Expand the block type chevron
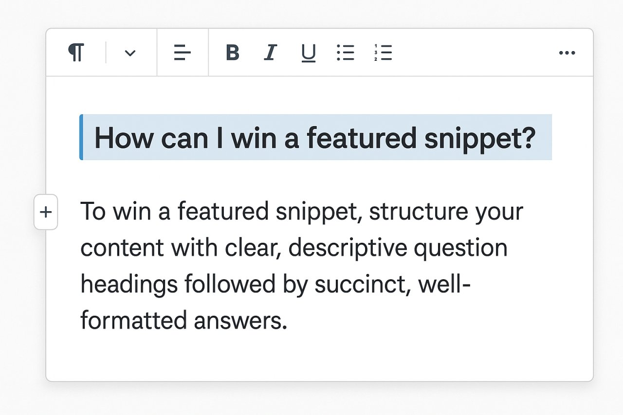 click(129, 53)
